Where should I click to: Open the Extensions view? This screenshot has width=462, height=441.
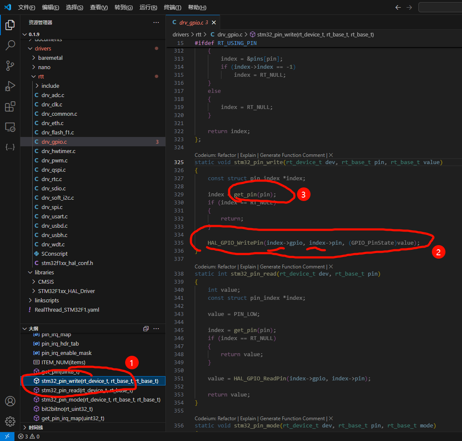coord(10,106)
